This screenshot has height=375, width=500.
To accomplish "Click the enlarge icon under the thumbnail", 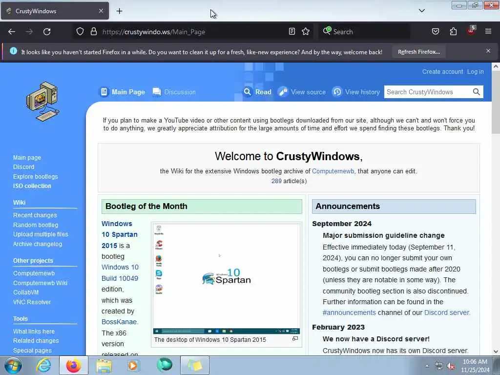I will (x=295, y=339).
